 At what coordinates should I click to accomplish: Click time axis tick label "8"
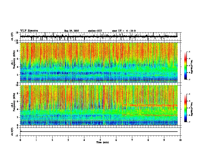[x=148, y=140]
